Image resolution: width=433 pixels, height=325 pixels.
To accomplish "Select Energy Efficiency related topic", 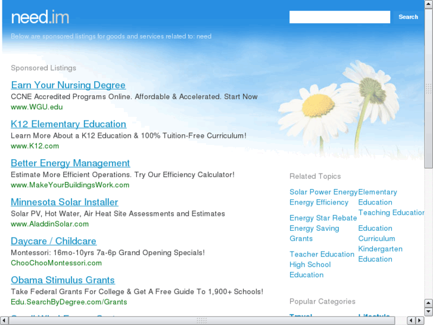I will [319, 202].
